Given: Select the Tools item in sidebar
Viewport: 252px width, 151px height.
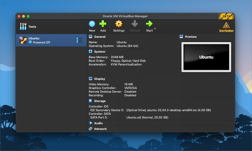Looking at the screenshot, I should 51,27.
